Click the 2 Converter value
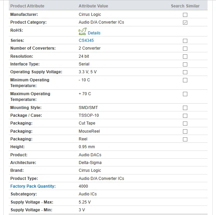Image resolution: width=216 pixels, height=215 pixels. click(89, 48)
